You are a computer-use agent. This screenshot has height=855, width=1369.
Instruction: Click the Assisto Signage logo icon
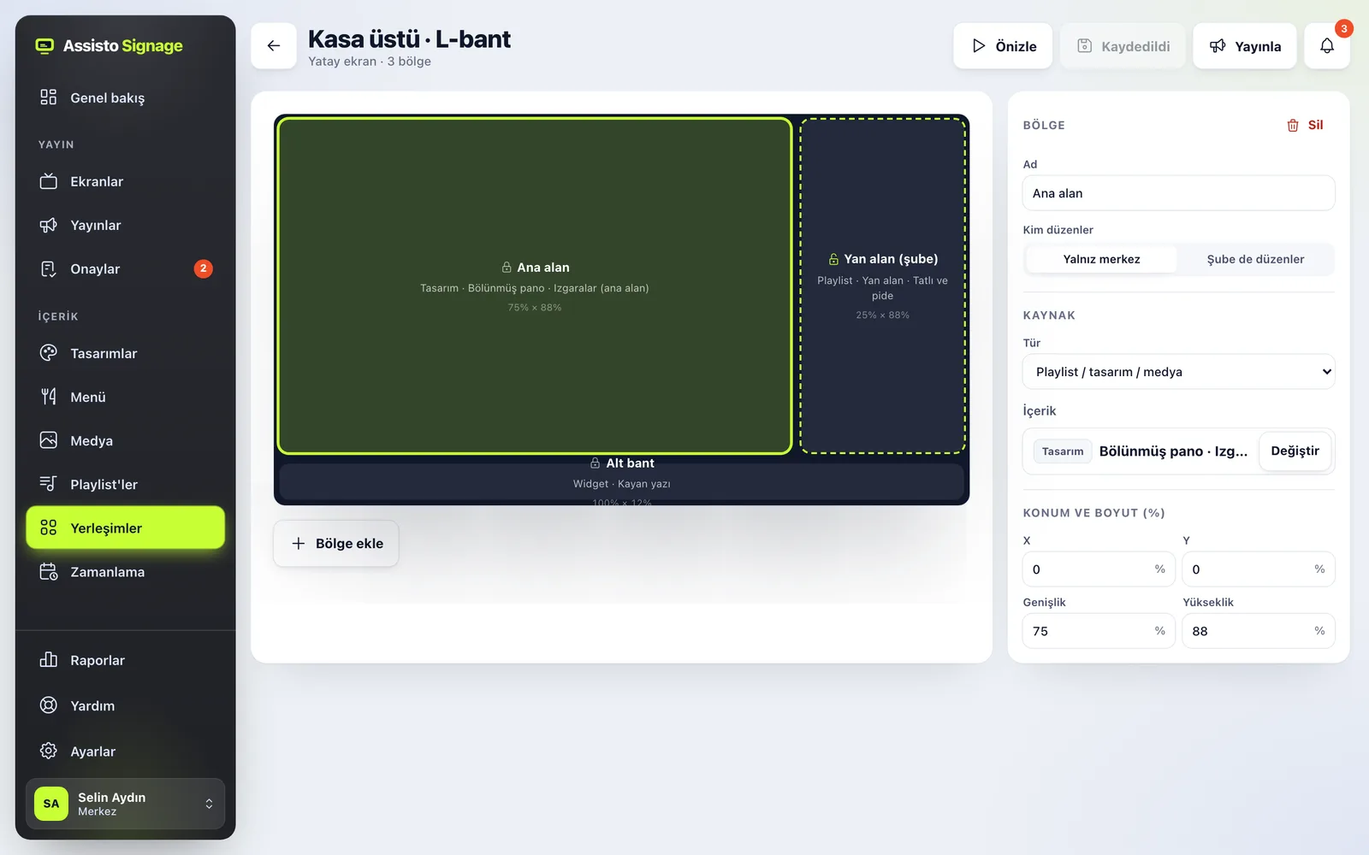pos(44,45)
